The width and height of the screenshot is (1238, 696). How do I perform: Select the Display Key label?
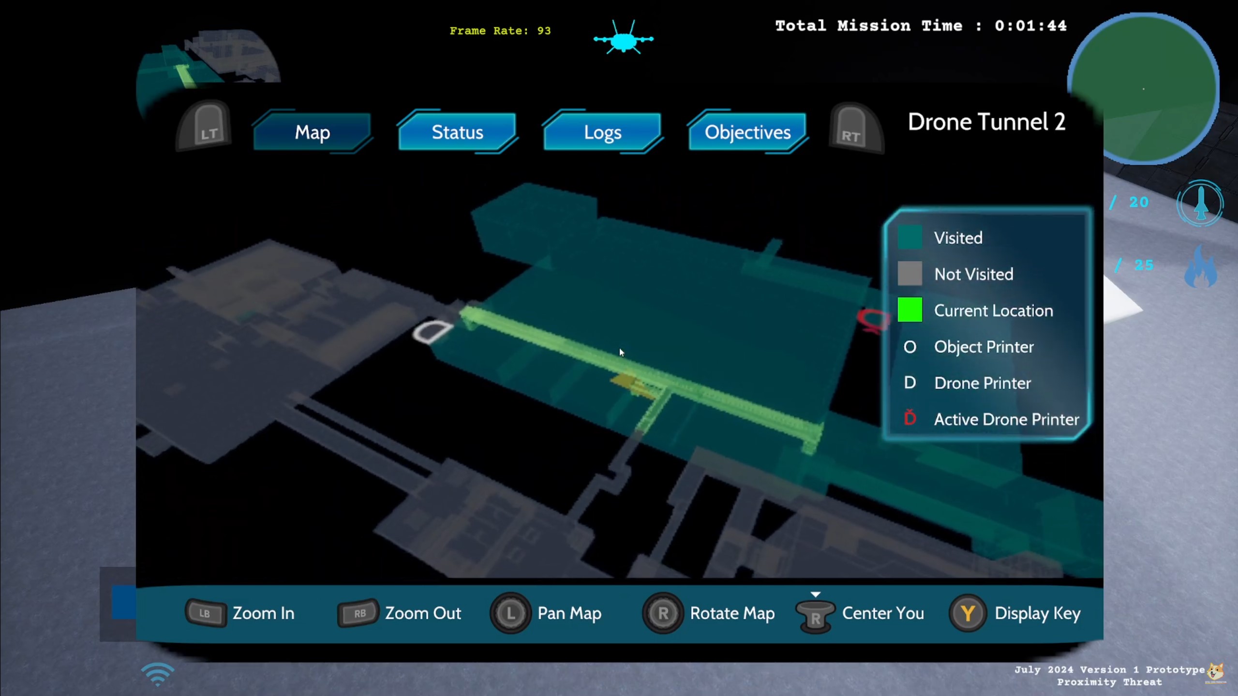[1037, 613]
